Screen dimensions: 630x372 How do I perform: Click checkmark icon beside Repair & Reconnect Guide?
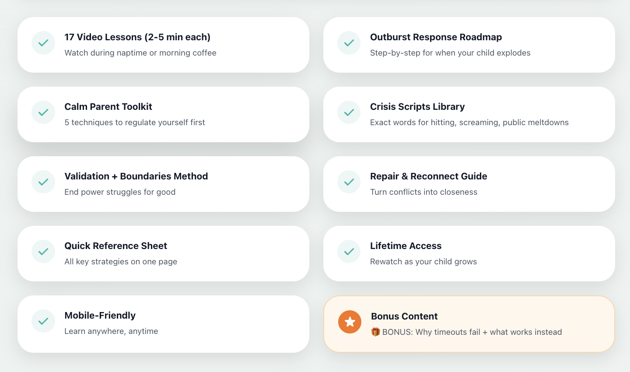click(x=349, y=182)
